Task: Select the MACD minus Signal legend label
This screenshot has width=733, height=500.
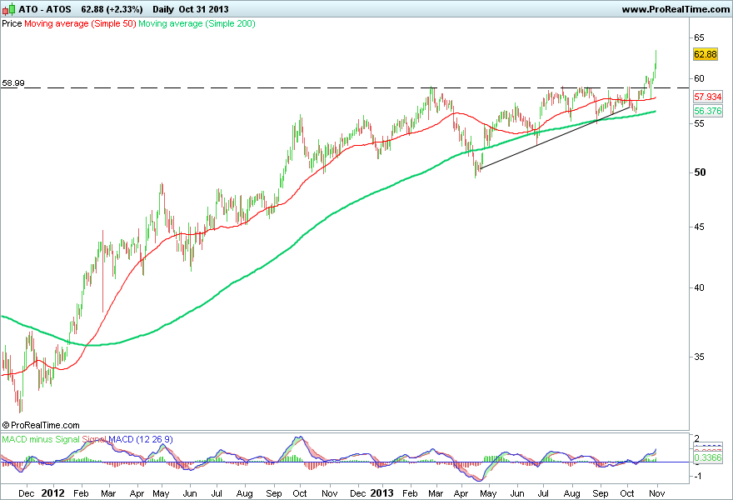Action: pyautogui.click(x=41, y=440)
